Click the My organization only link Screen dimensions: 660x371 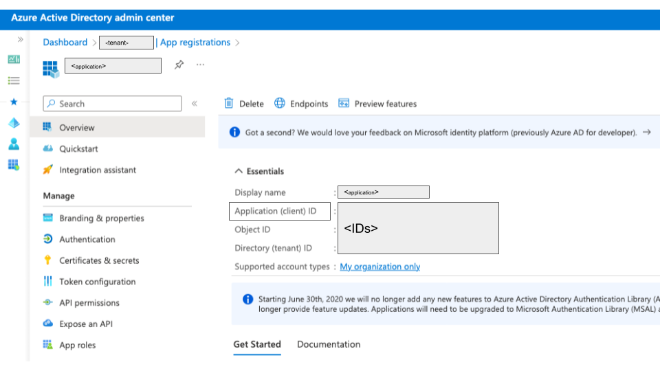[x=379, y=267]
